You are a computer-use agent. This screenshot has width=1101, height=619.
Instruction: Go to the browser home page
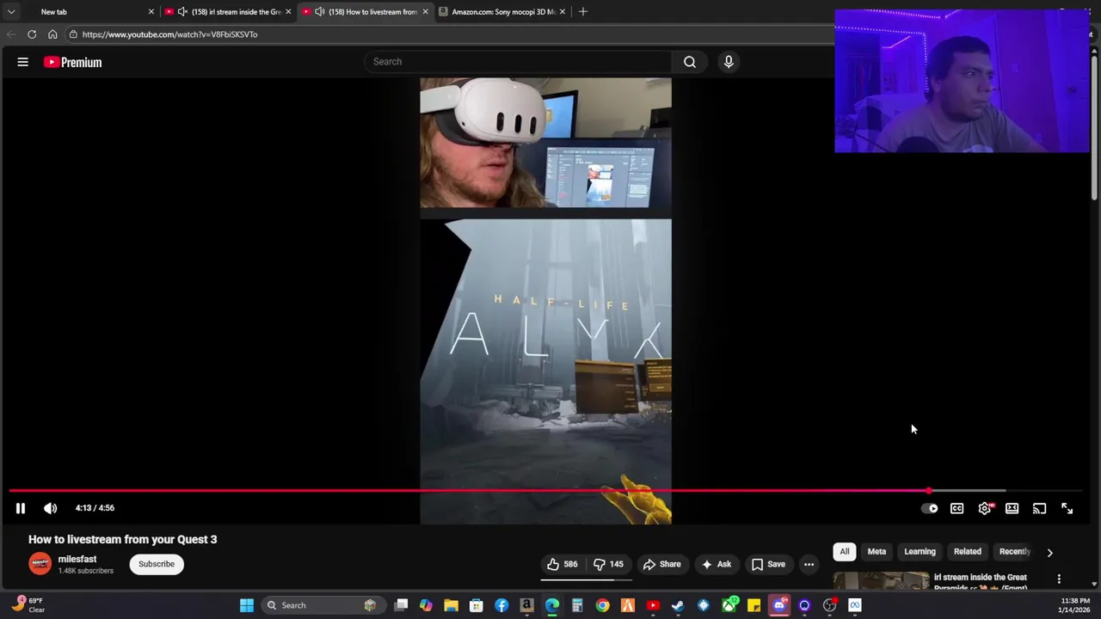click(x=52, y=34)
